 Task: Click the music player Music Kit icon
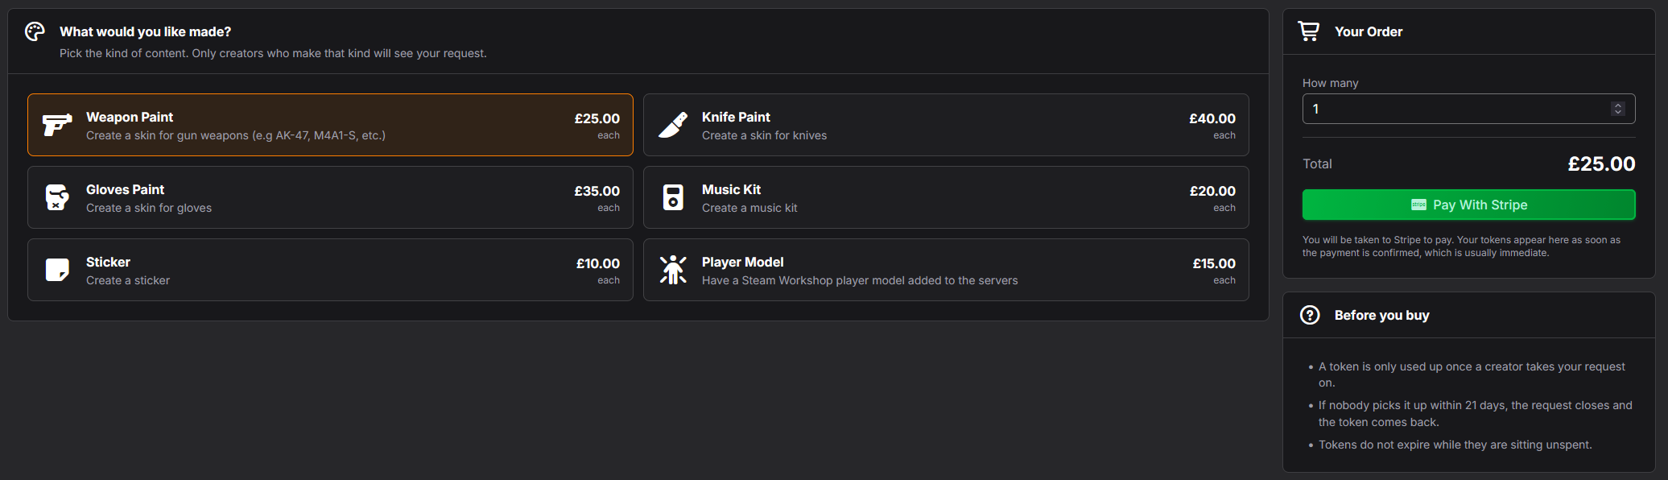tap(673, 197)
